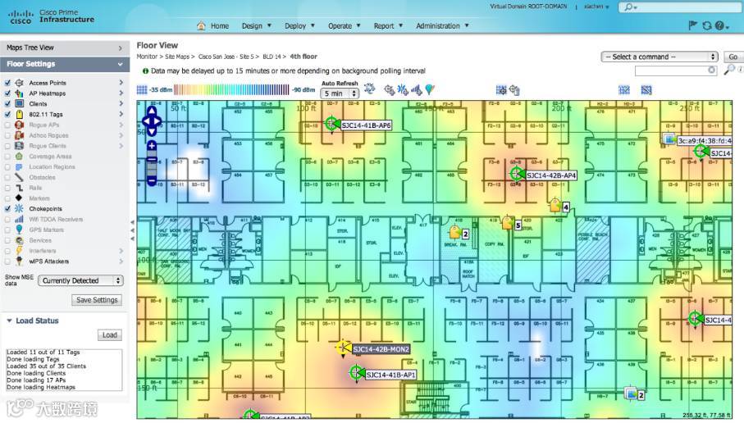Select access point SJC14-41B-AP1 on the map
Viewport: 744px width, 423px height.
(356, 373)
